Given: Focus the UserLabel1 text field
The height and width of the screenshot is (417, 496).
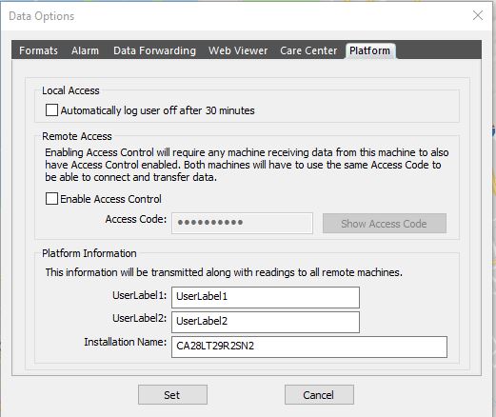Looking at the screenshot, I should click(266, 297).
